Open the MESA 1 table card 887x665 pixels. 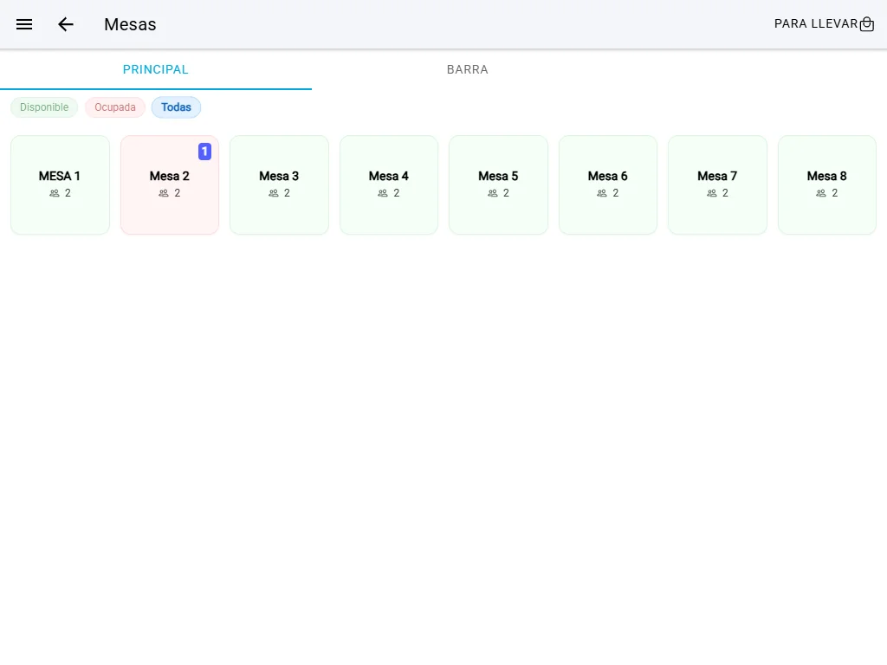point(60,185)
